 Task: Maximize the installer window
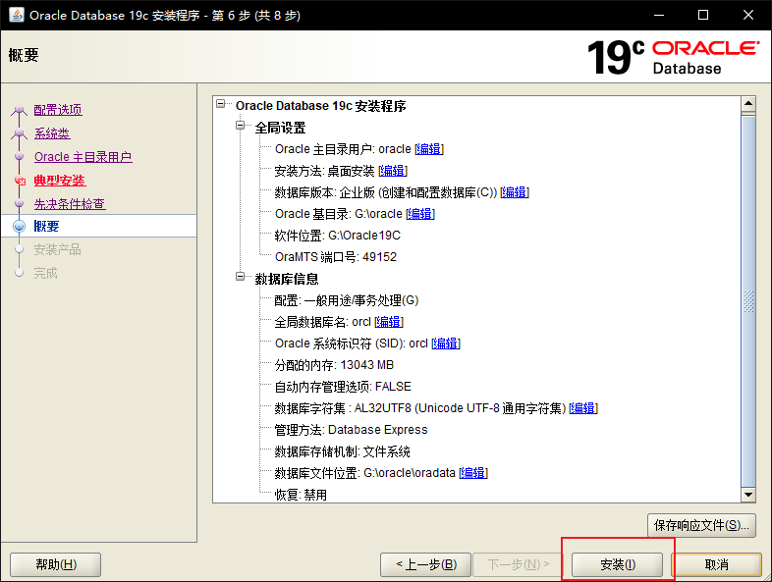[703, 15]
